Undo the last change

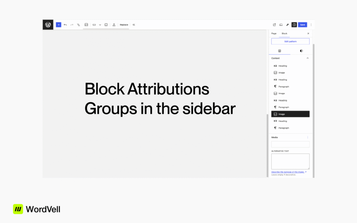coord(65,25)
